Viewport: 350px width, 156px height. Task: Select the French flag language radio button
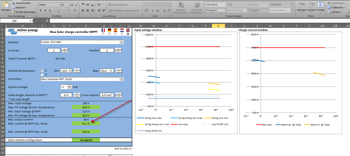pos(103,34)
